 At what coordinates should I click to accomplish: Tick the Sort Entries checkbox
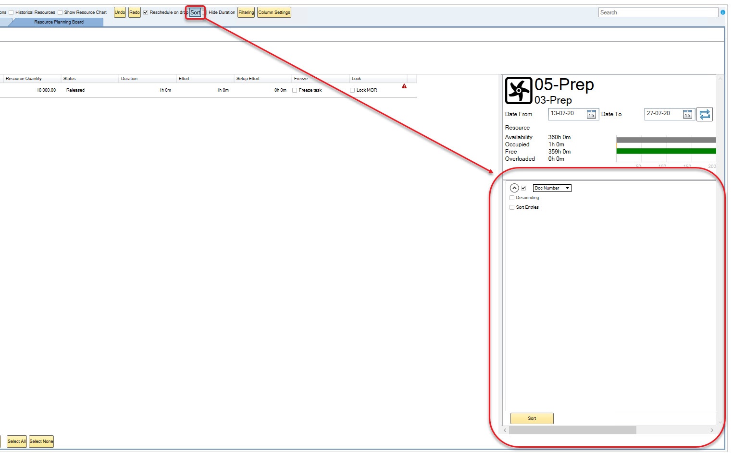point(512,207)
